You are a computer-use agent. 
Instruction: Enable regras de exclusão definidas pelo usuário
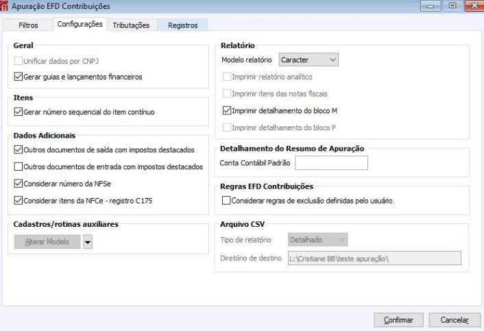[226, 201]
